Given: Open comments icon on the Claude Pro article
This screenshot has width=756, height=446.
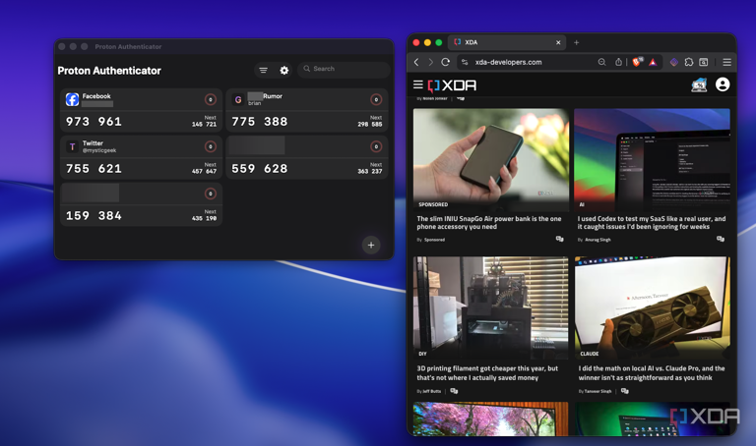Looking at the screenshot, I should pyautogui.click(x=625, y=391).
